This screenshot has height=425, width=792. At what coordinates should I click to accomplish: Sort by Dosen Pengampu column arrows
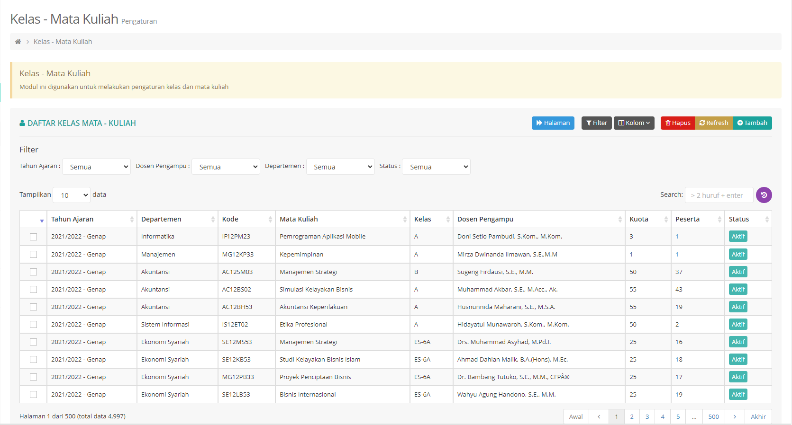tap(620, 219)
